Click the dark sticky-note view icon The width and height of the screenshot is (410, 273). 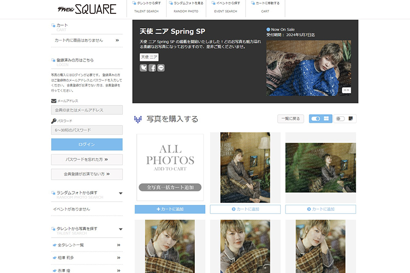(351, 119)
